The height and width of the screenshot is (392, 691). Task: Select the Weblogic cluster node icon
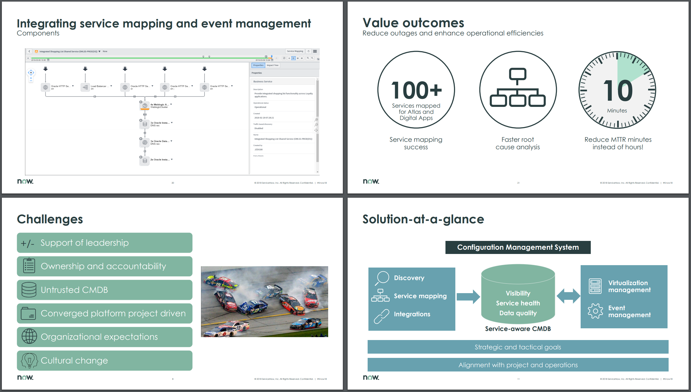pos(145,106)
